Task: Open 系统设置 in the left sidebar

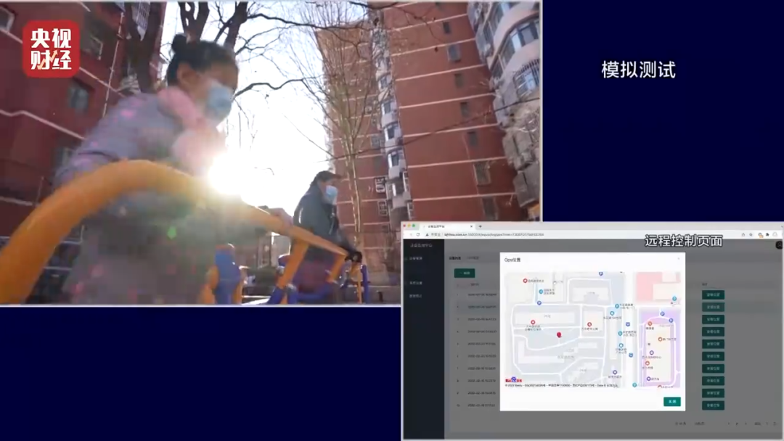Action: click(416, 283)
